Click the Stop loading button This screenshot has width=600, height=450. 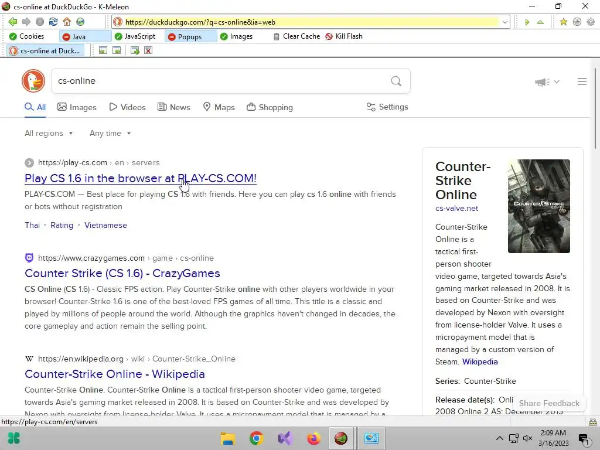[40, 22]
